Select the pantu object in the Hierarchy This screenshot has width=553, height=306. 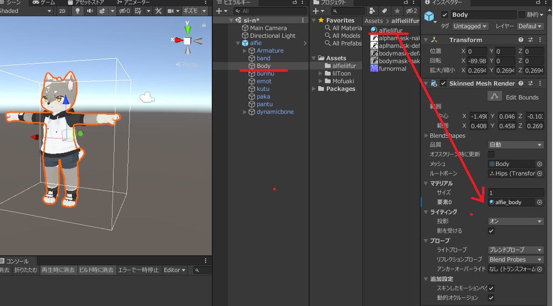tap(265, 104)
